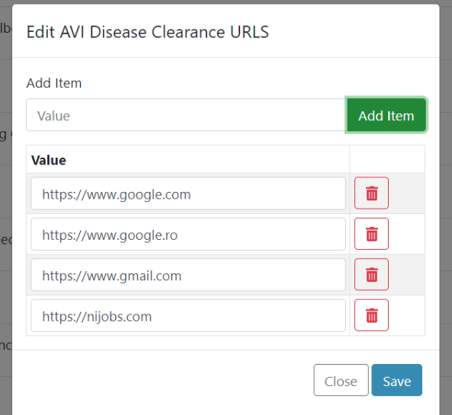Click the Add Item label above the input

point(54,83)
